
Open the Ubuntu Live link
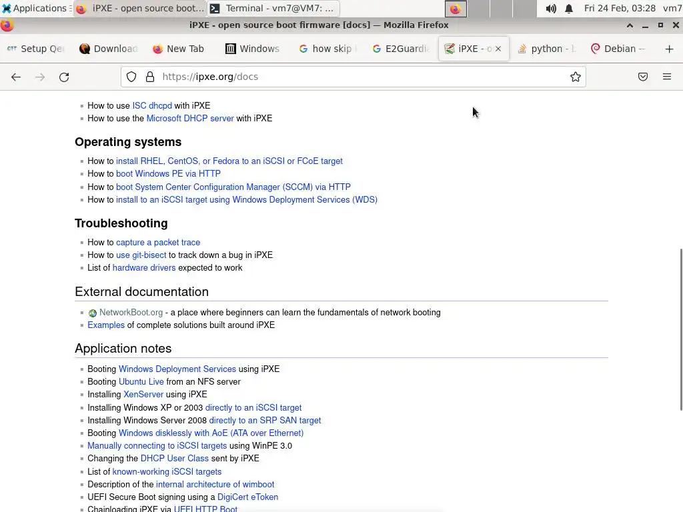click(x=141, y=382)
